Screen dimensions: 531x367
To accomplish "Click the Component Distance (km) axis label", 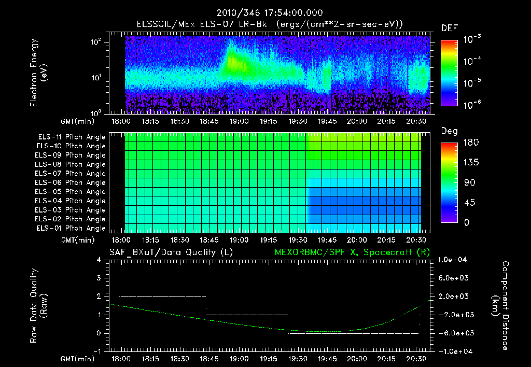I will click(500, 306).
